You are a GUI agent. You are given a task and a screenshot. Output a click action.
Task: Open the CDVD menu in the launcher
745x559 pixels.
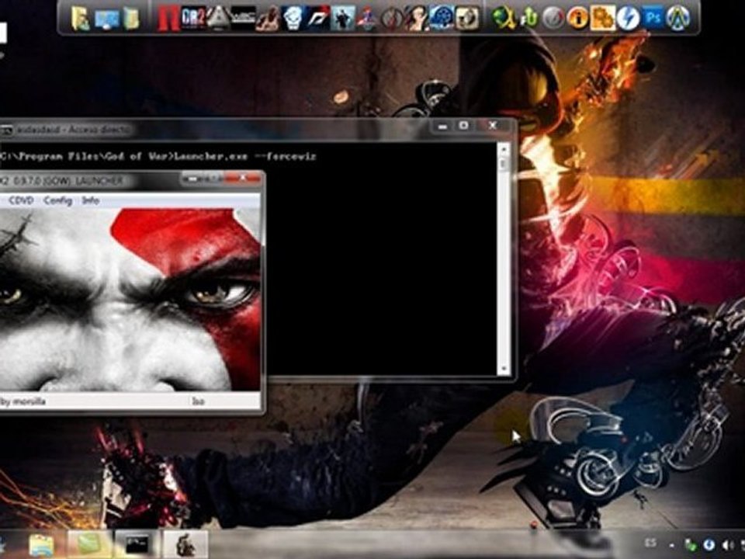point(22,200)
